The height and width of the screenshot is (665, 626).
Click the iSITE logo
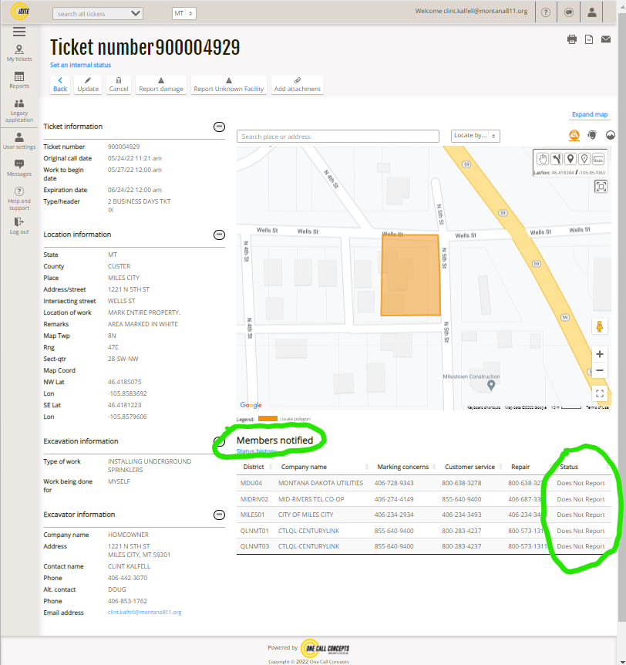[20, 12]
